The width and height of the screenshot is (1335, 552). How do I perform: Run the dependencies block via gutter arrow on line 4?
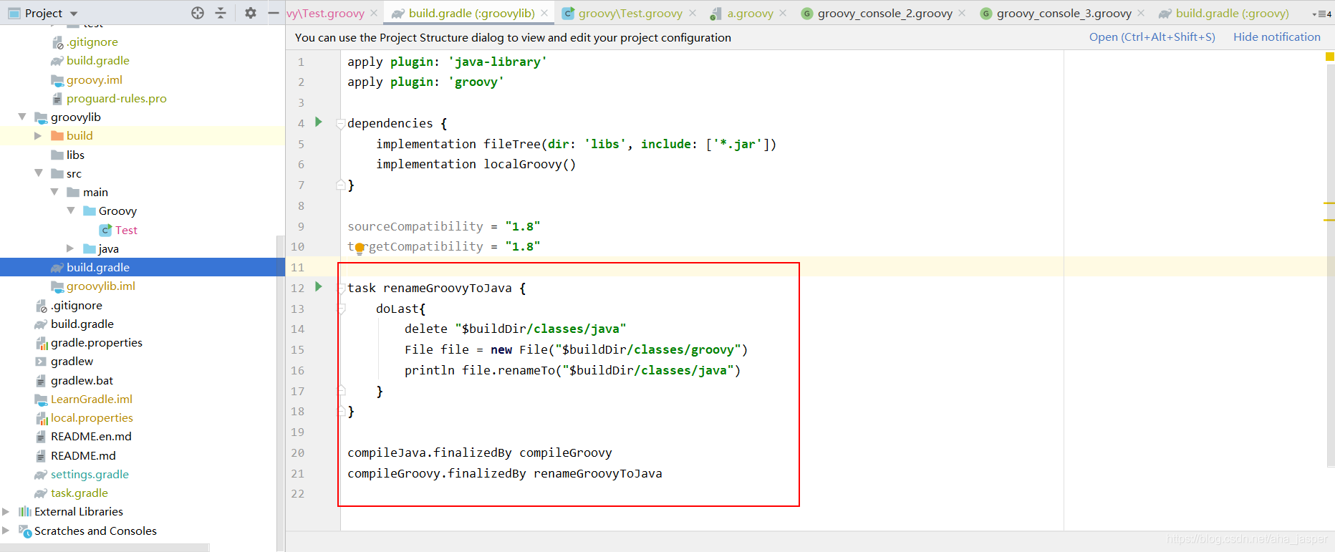[319, 122]
